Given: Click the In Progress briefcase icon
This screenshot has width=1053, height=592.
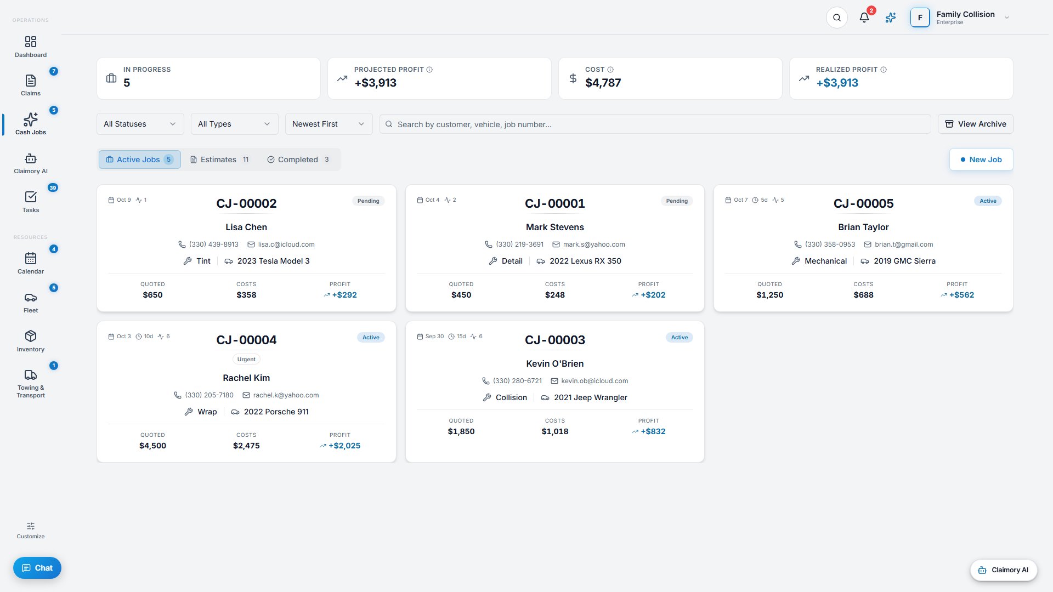Looking at the screenshot, I should 111,78.
